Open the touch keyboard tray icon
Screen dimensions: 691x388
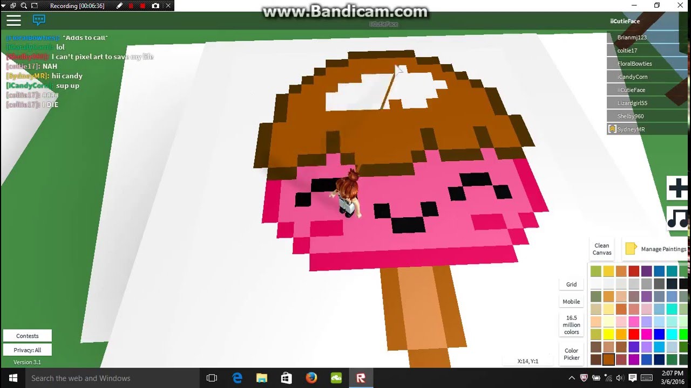pyautogui.click(x=646, y=378)
